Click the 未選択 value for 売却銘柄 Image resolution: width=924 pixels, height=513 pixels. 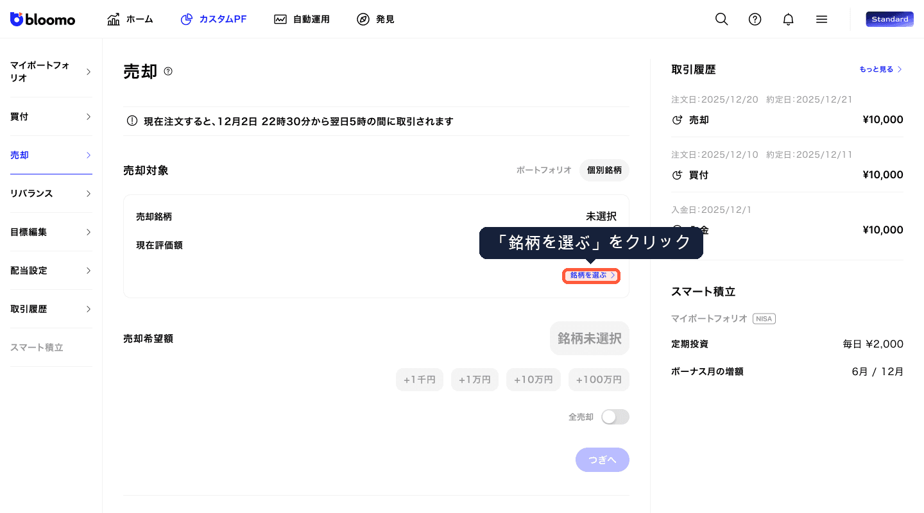pos(601,217)
